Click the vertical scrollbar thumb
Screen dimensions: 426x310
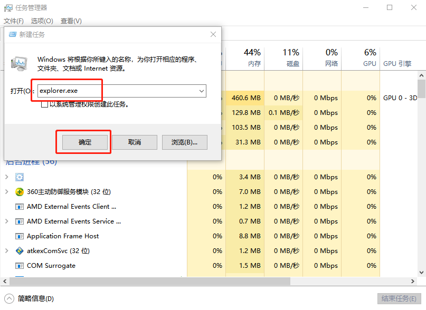(421, 89)
